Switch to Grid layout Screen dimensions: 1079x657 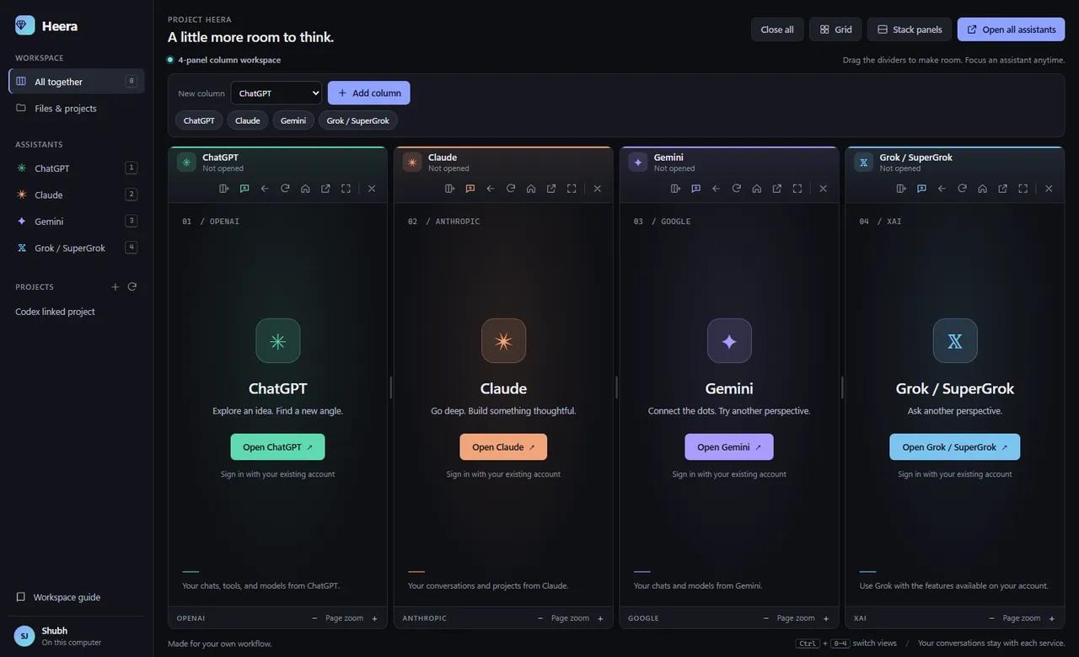pyautogui.click(x=835, y=29)
